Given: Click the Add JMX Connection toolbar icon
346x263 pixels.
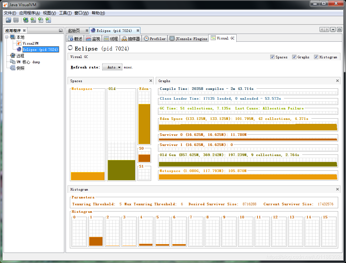Looking at the screenshot, I should (33, 20).
